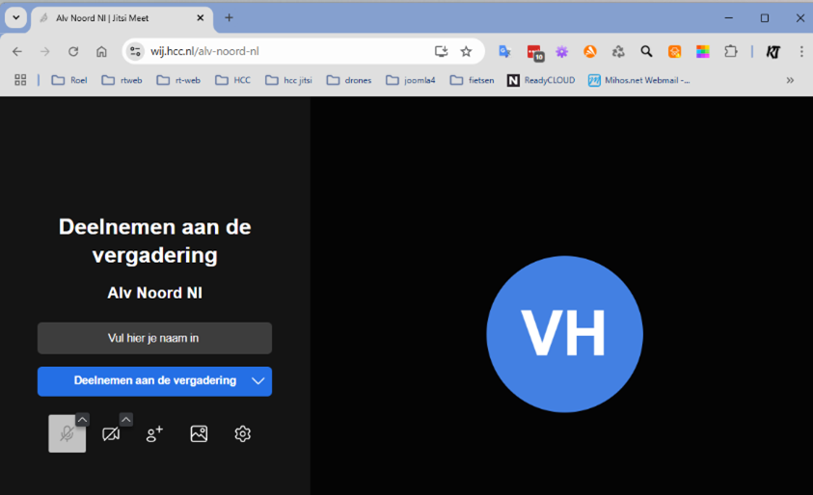
Task: Expand camera video options chevron
Action: (x=125, y=420)
